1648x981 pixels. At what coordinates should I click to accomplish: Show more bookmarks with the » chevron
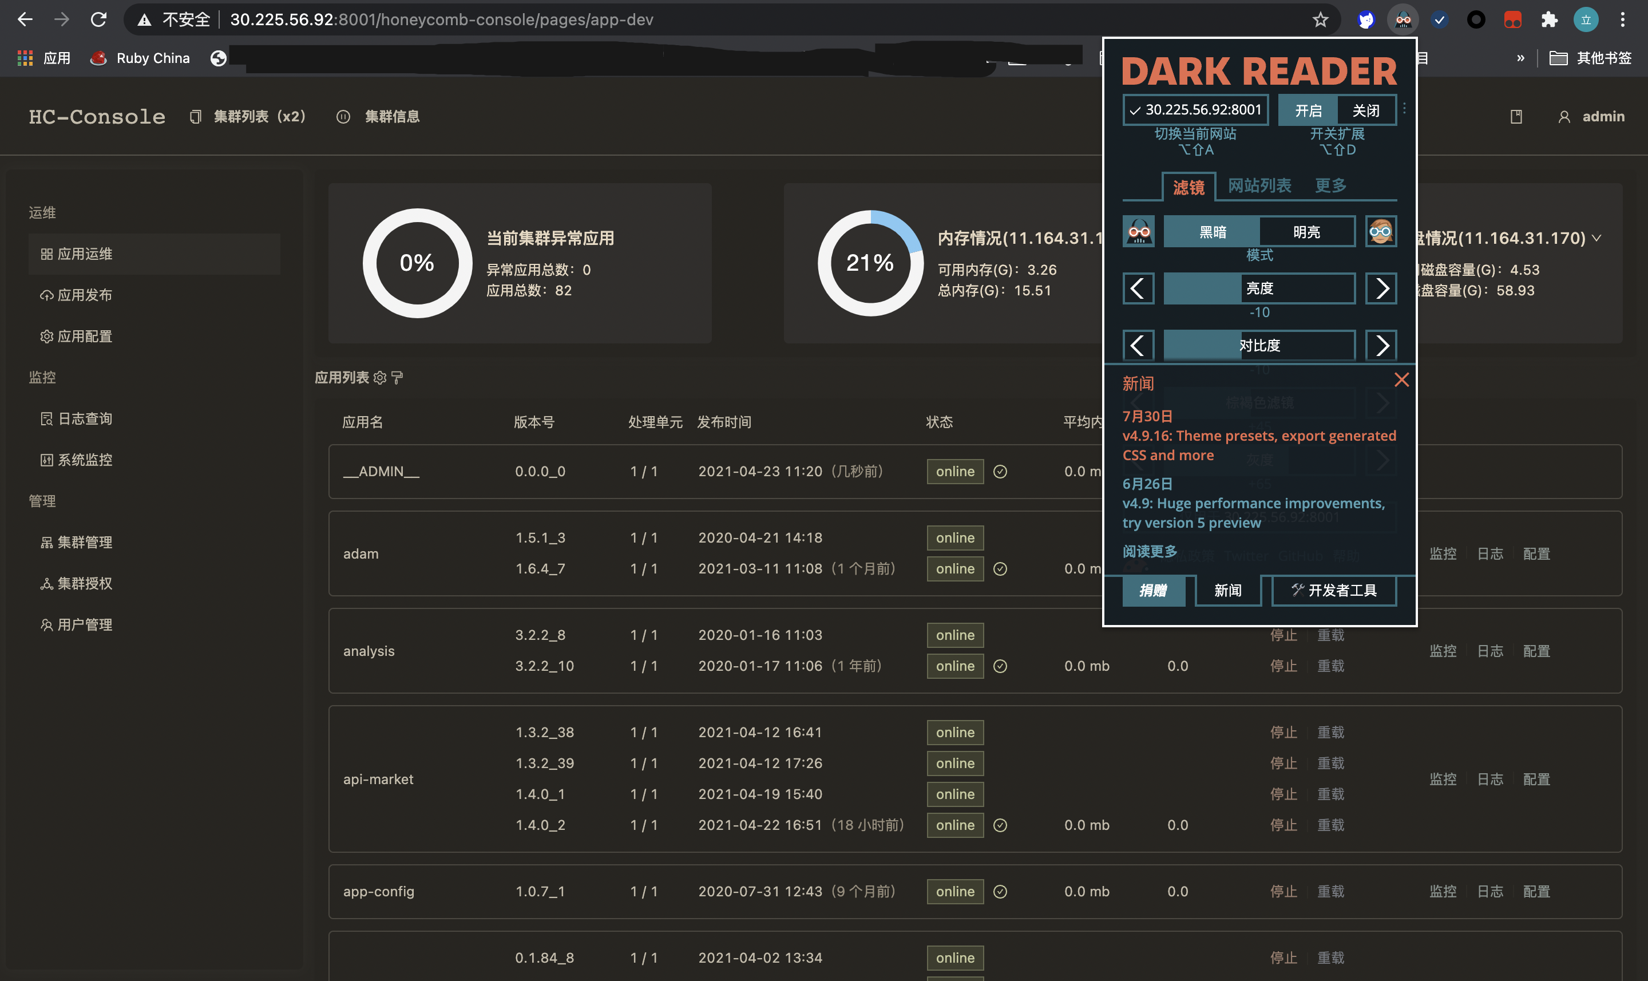pyautogui.click(x=1520, y=58)
